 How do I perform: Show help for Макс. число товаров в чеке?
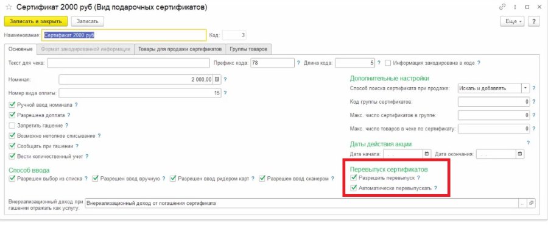click(533, 129)
